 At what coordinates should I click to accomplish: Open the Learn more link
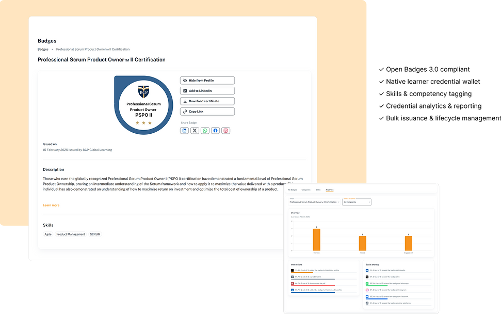(x=51, y=205)
